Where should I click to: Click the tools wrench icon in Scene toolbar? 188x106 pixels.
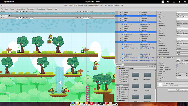click(x=77, y=18)
